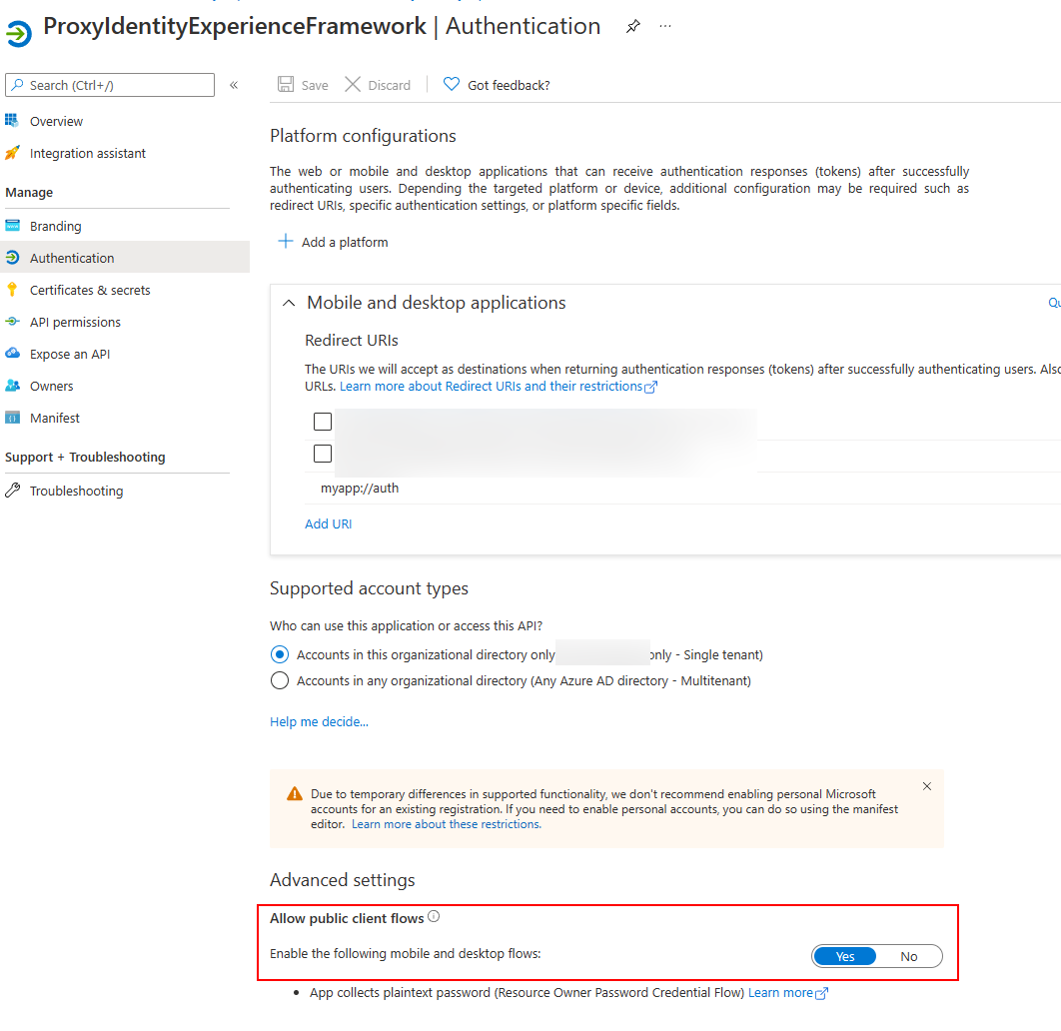
Task: Click the Discard X icon
Action: point(353,85)
